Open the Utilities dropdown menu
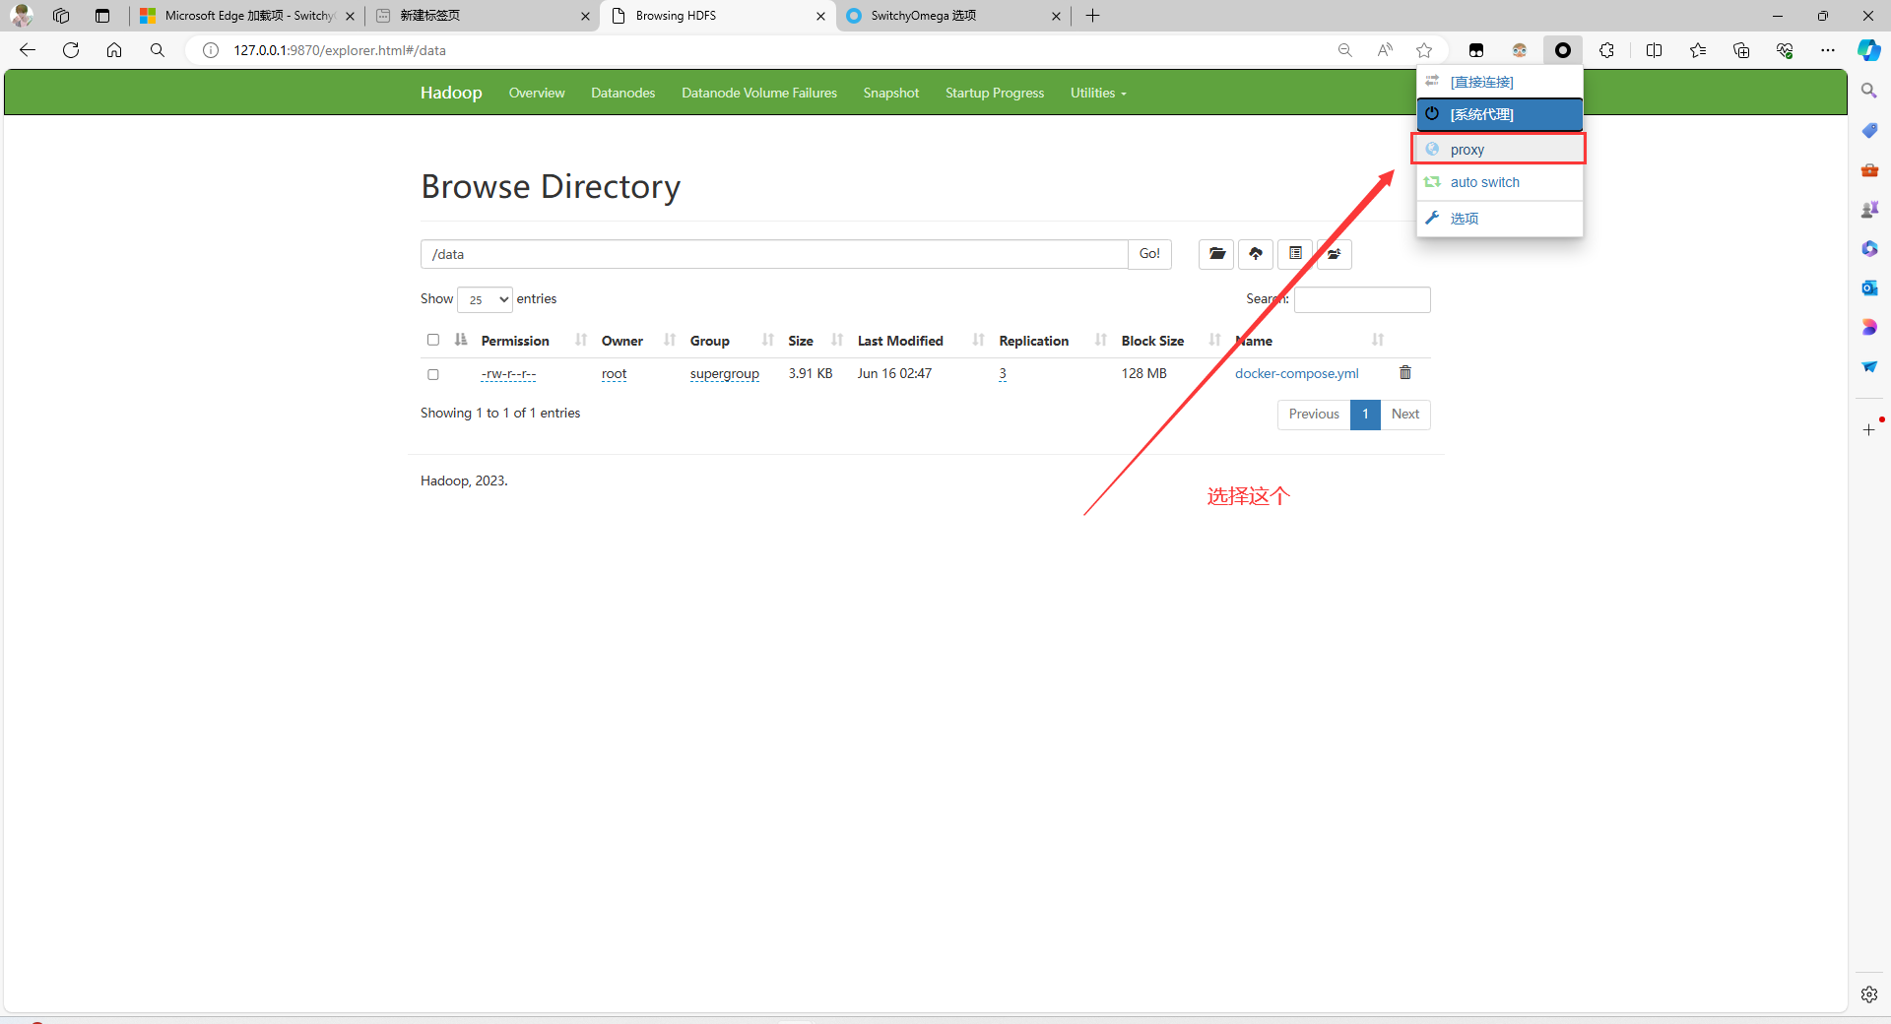 click(1098, 93)
